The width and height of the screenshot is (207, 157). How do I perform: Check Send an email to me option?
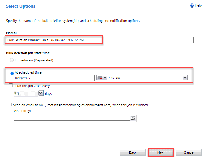10,105
